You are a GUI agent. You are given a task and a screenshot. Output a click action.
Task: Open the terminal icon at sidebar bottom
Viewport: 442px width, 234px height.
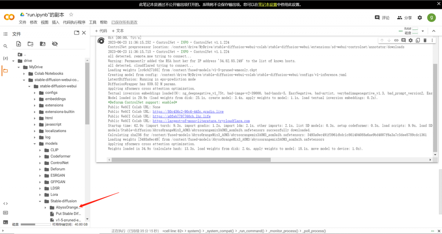(x=5, y=222)
